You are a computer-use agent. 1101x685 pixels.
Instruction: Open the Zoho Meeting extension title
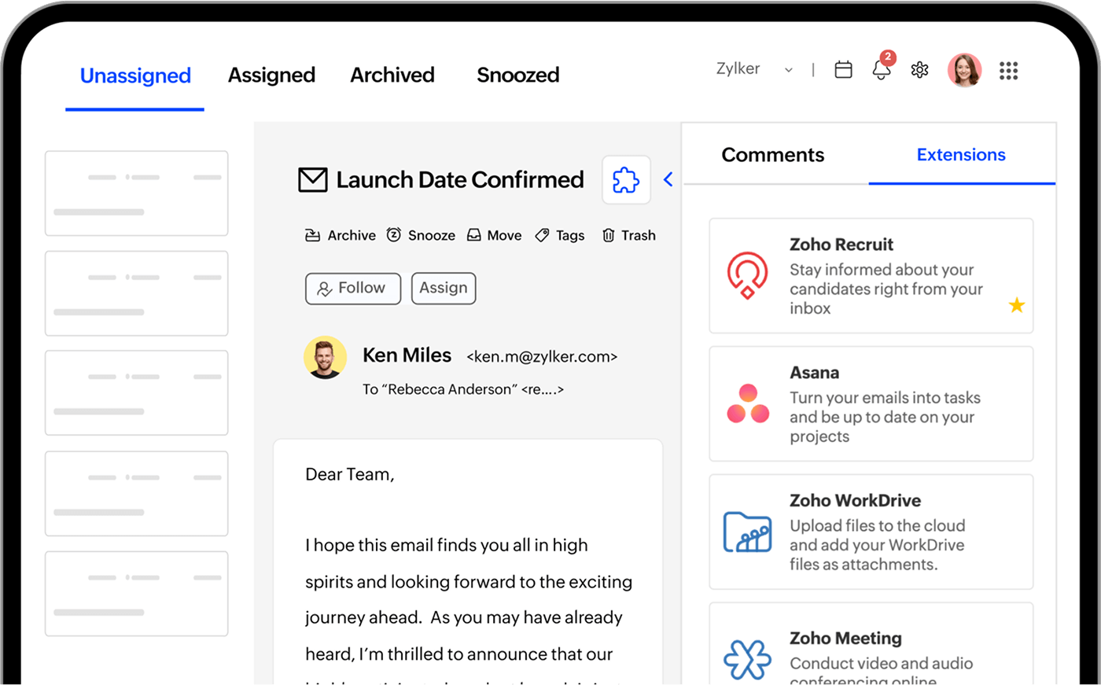pos(846,639)
